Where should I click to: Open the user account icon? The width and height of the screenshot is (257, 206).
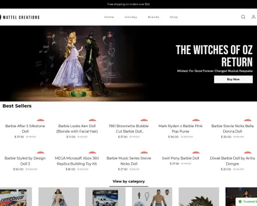click(x=253, y=17)
